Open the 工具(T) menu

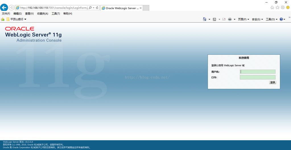(x=56, y=14)
